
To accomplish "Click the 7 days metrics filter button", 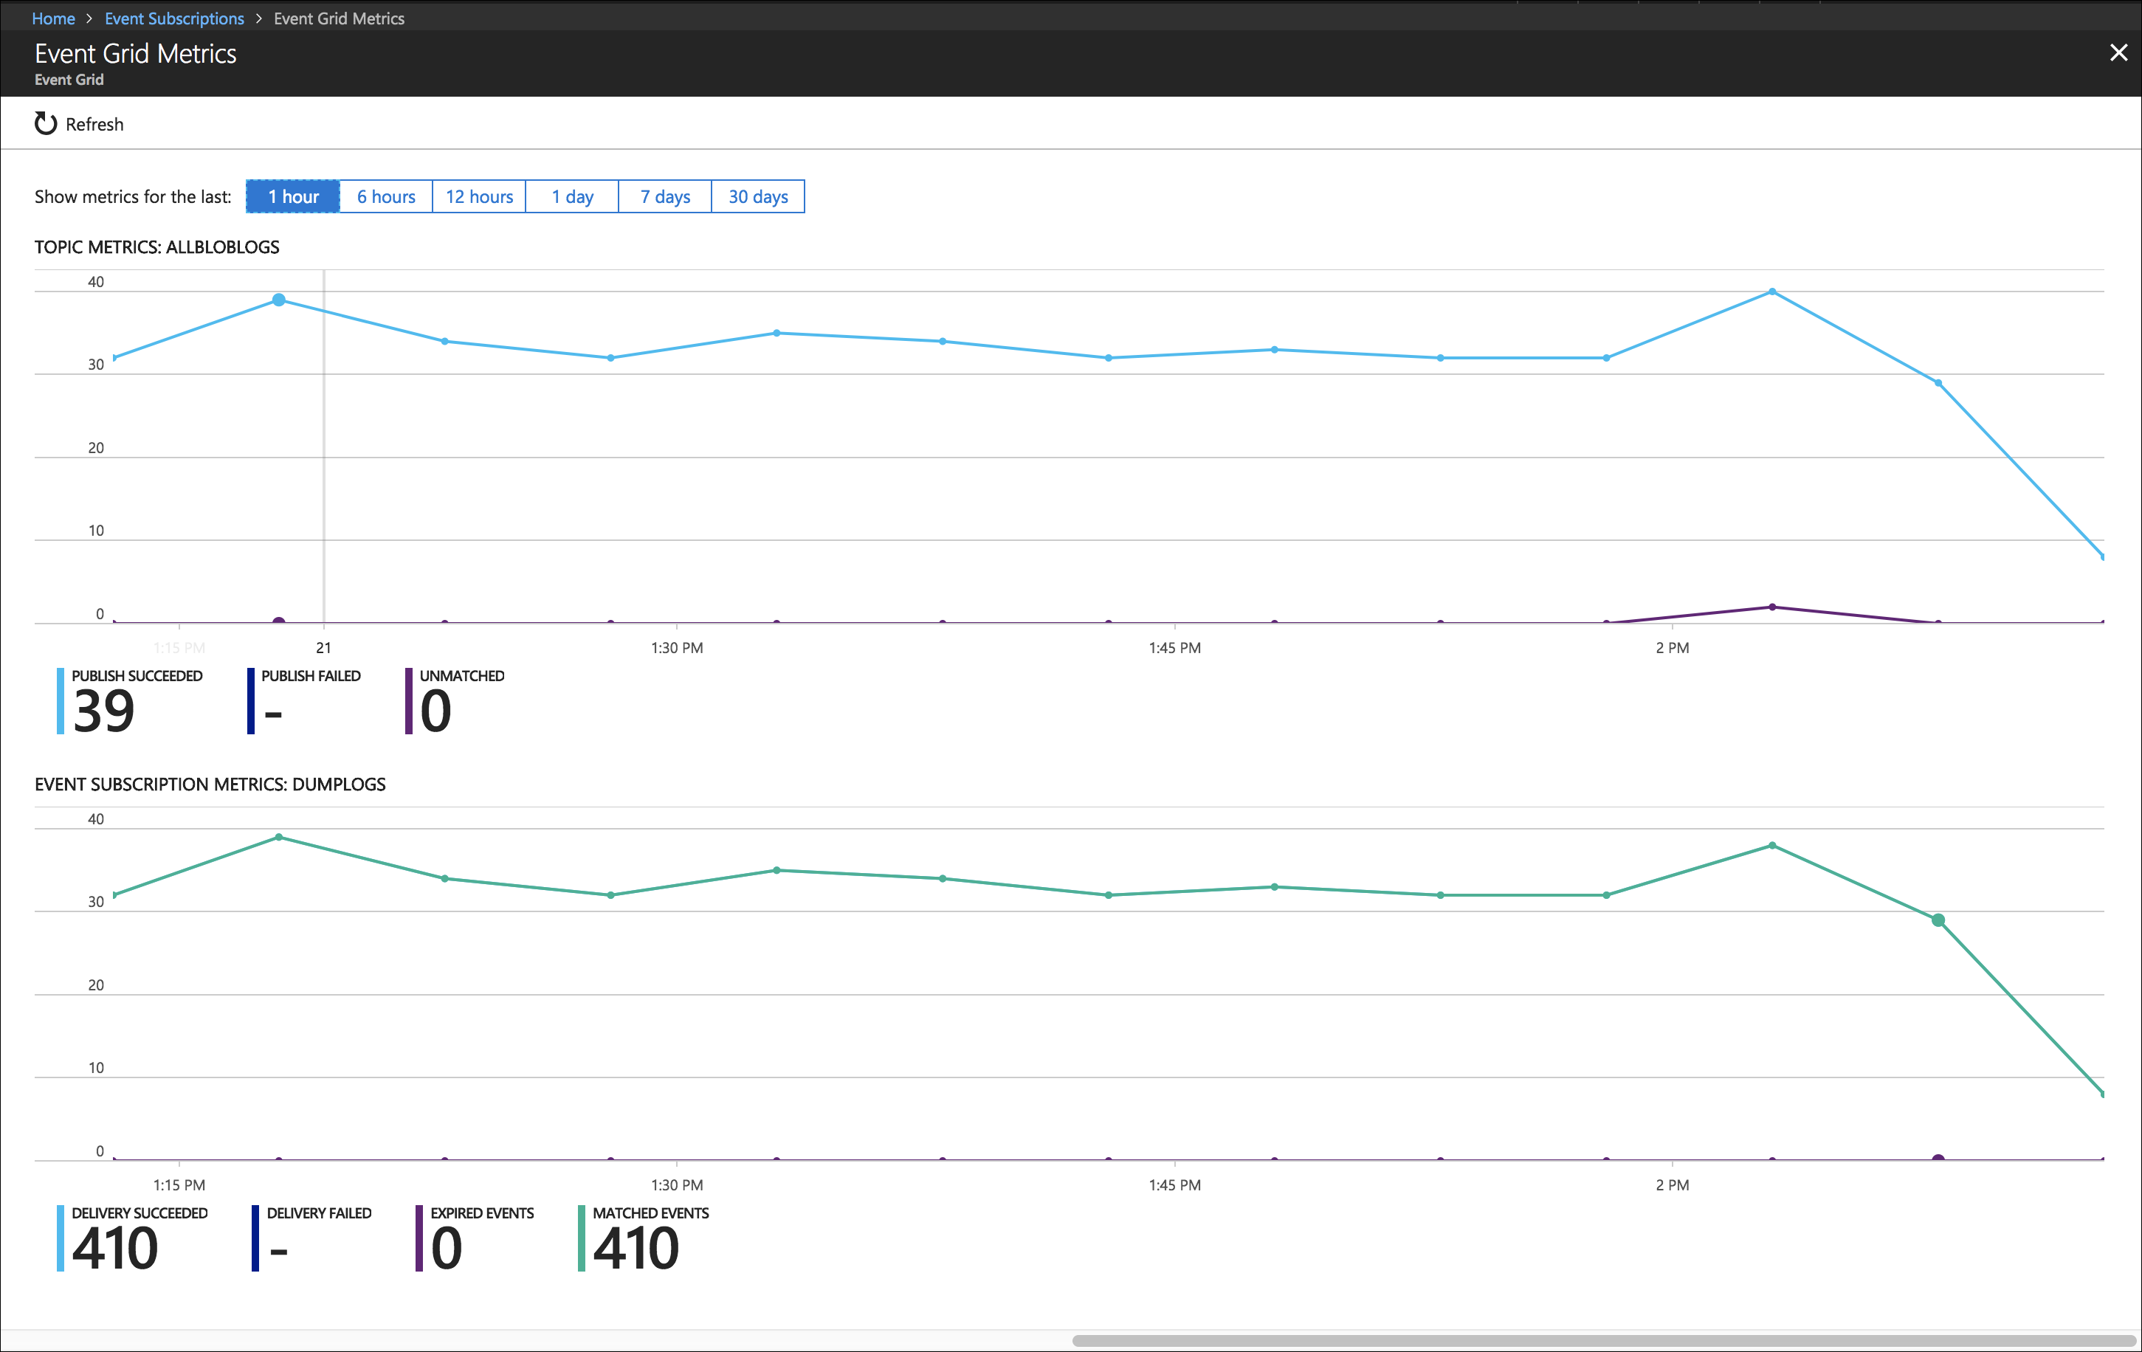I will 665,196.
